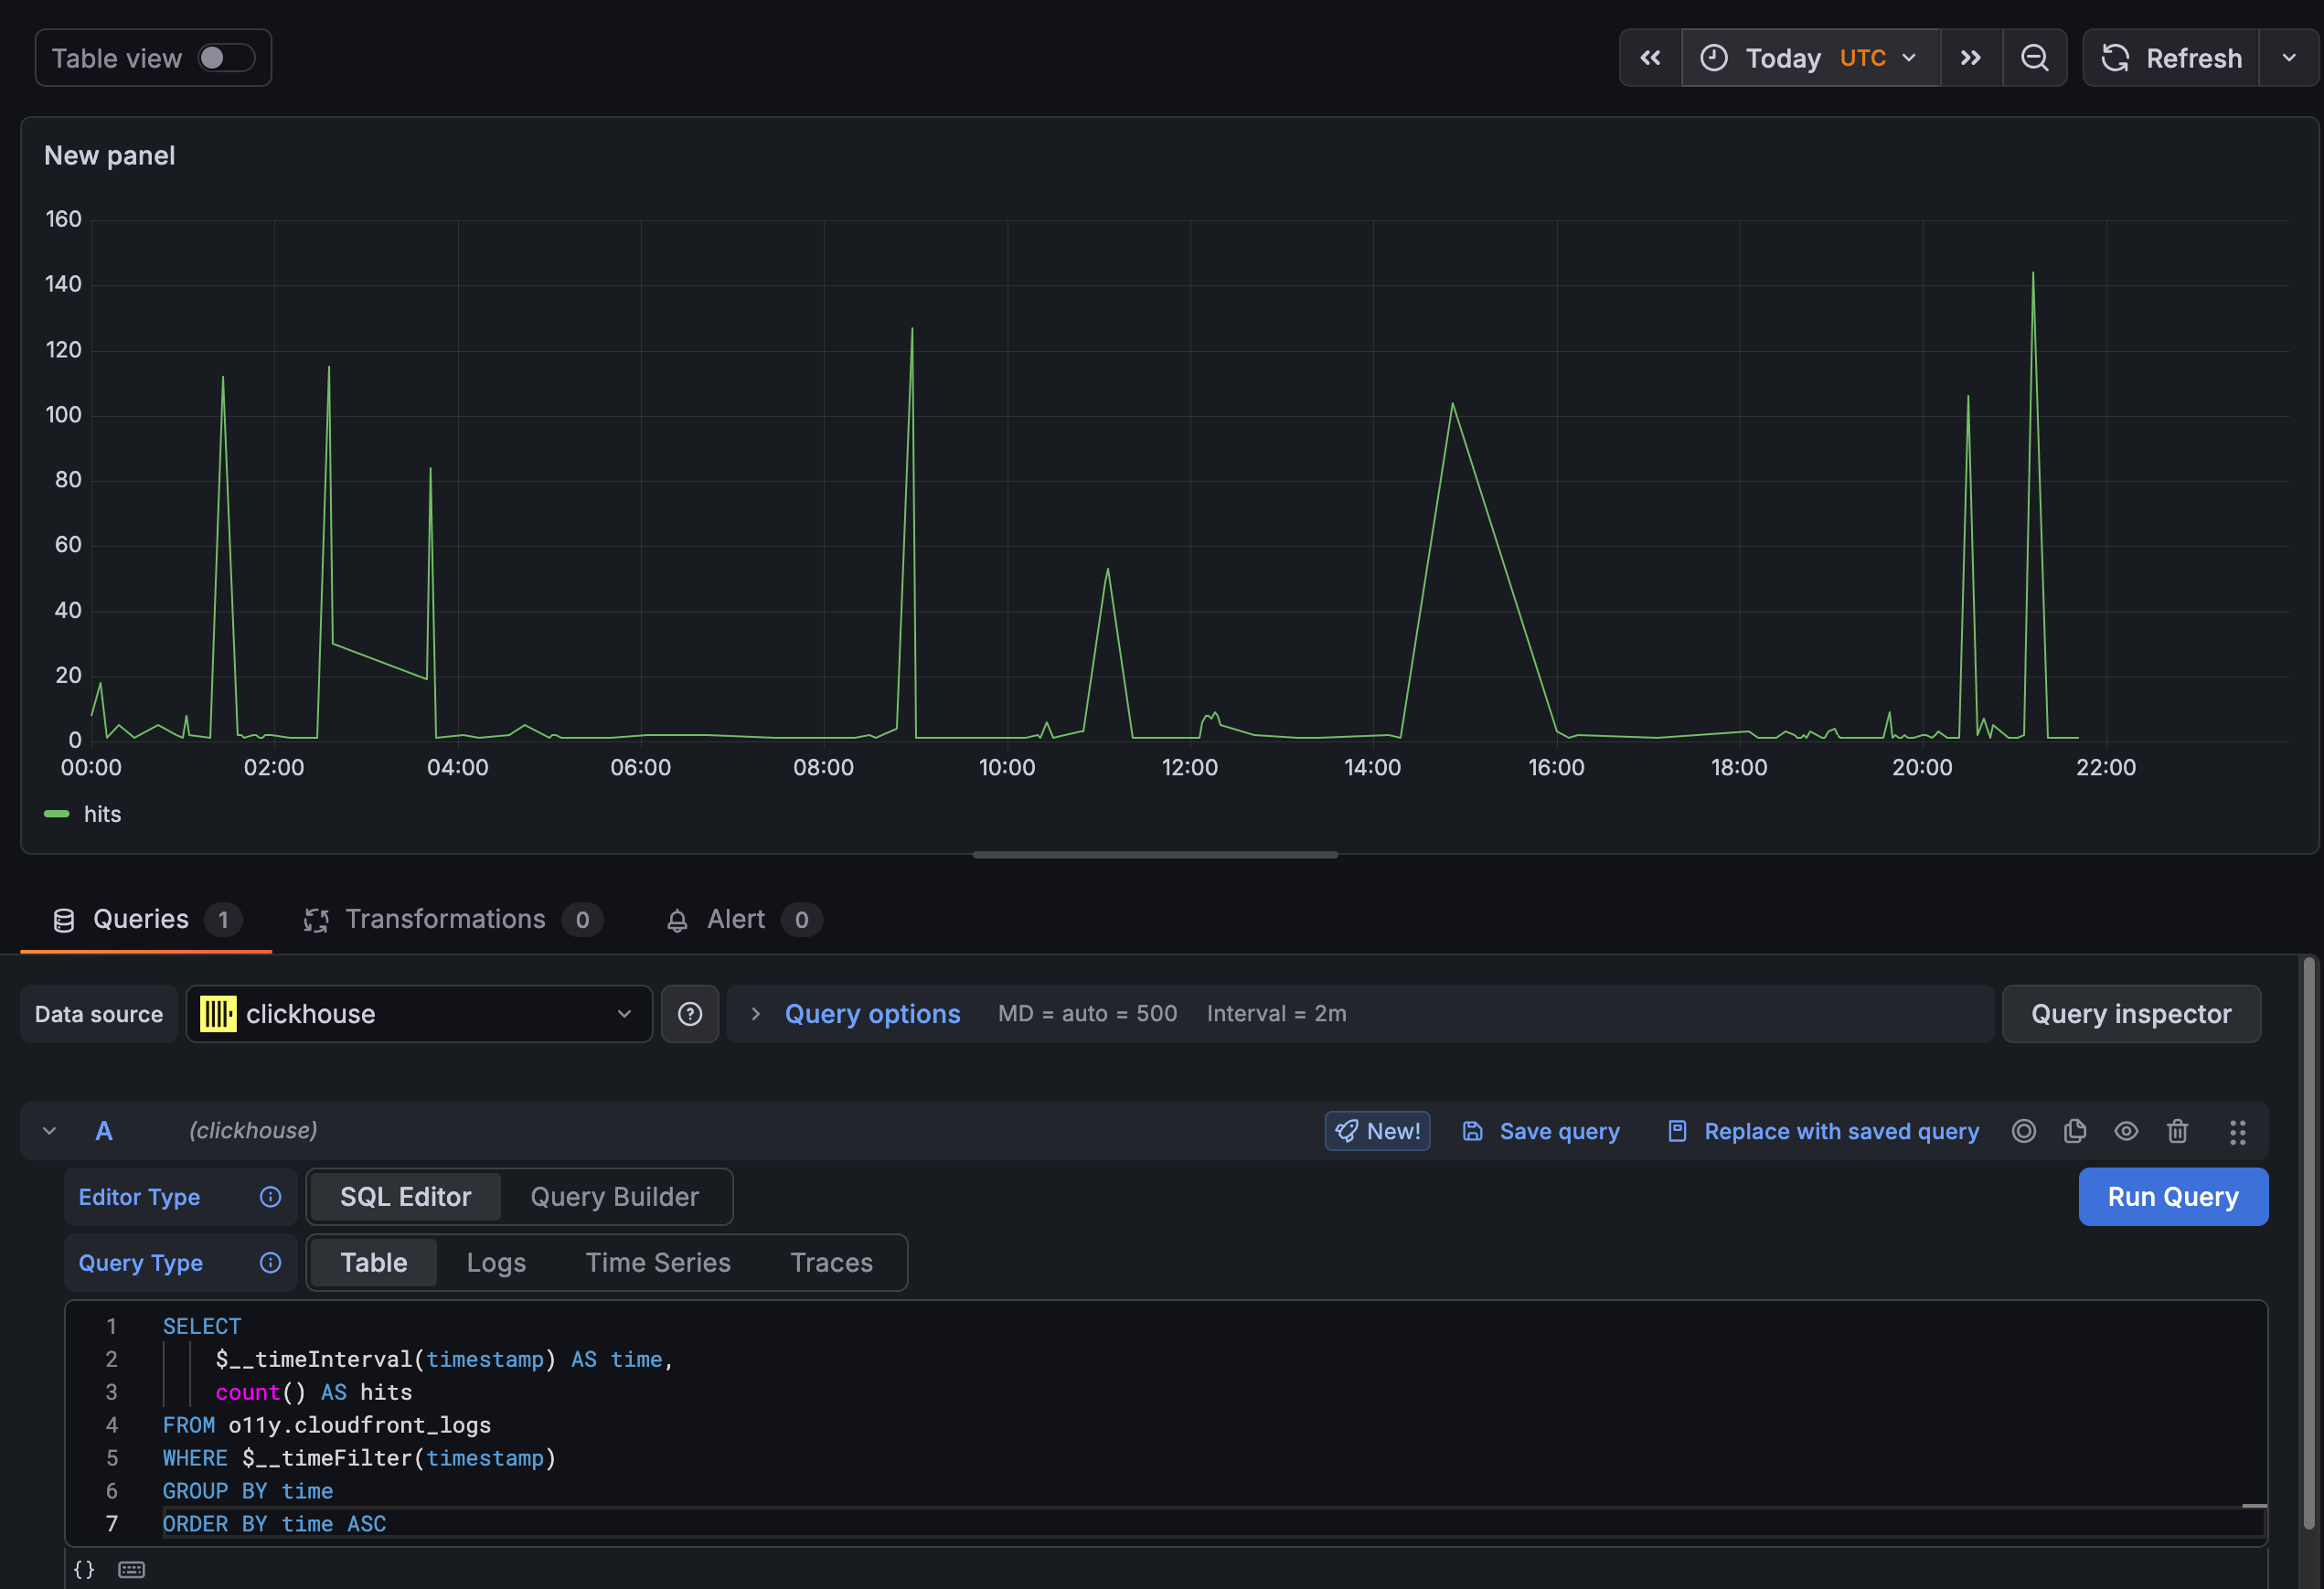The image size is (2324, 1589).
Task: Open the Query inspector
Action: tap(2131, 1014)
